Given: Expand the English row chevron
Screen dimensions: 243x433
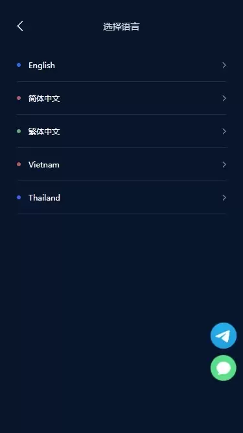Looking at the screenshot, I should (x=224, y=65).
